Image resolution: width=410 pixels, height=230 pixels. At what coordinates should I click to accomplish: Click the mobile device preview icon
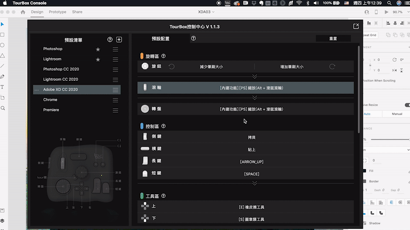(x=376, y=12)
